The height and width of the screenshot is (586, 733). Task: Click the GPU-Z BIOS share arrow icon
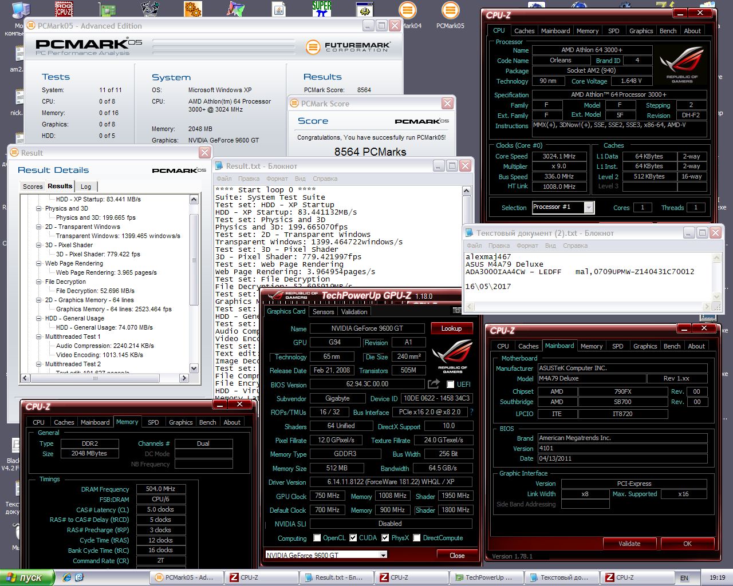point(434,384)
